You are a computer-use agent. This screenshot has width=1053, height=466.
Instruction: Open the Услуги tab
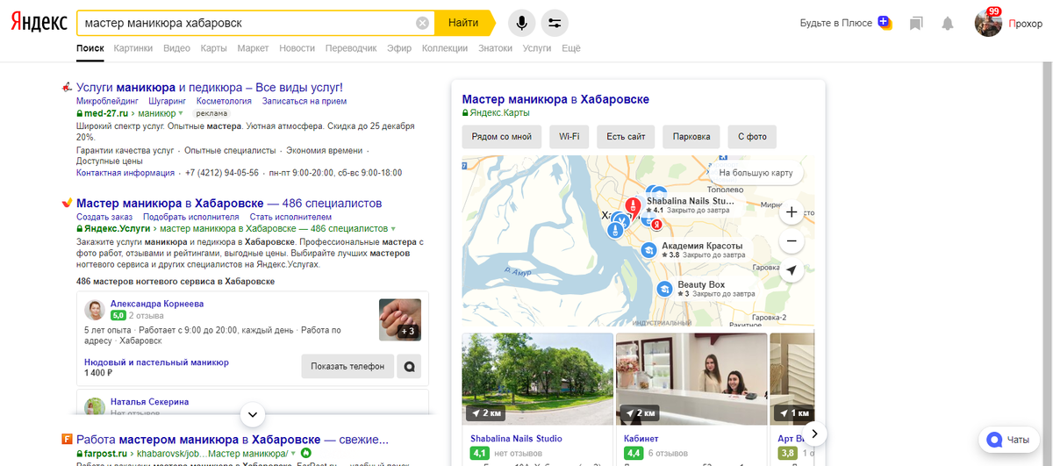[537, 48]
